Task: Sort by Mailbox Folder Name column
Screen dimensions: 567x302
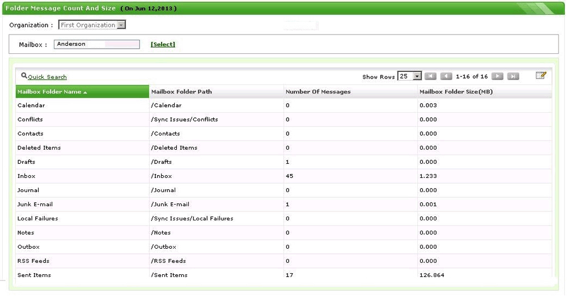Action: (82, 92)
